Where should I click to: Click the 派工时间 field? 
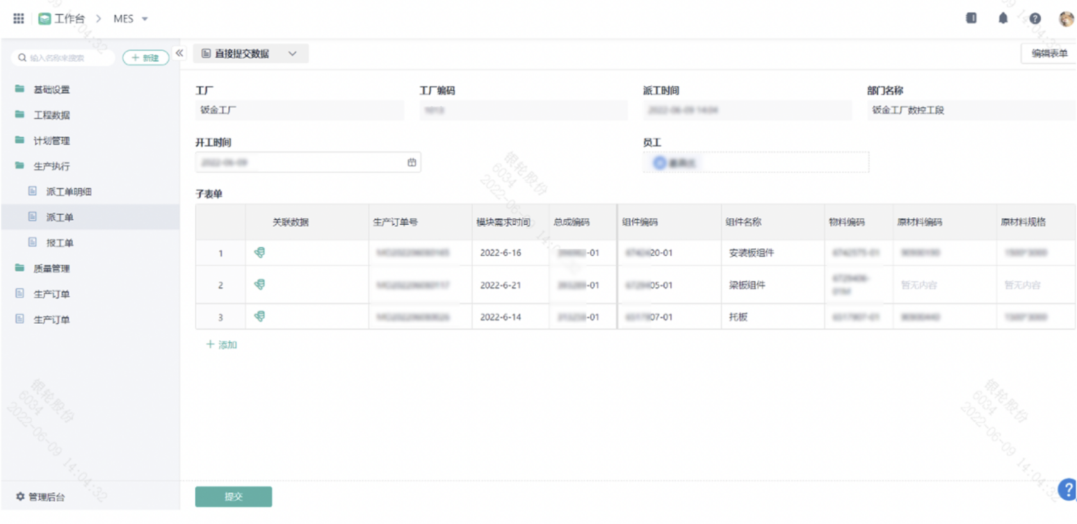click(748, 110)
